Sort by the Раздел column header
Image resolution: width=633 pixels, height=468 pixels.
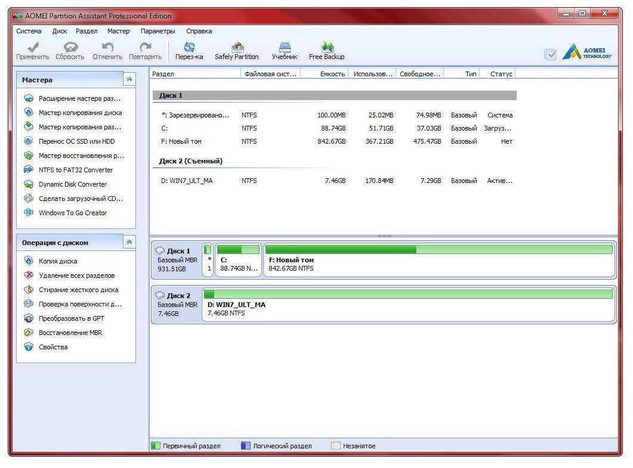(195, 74)
